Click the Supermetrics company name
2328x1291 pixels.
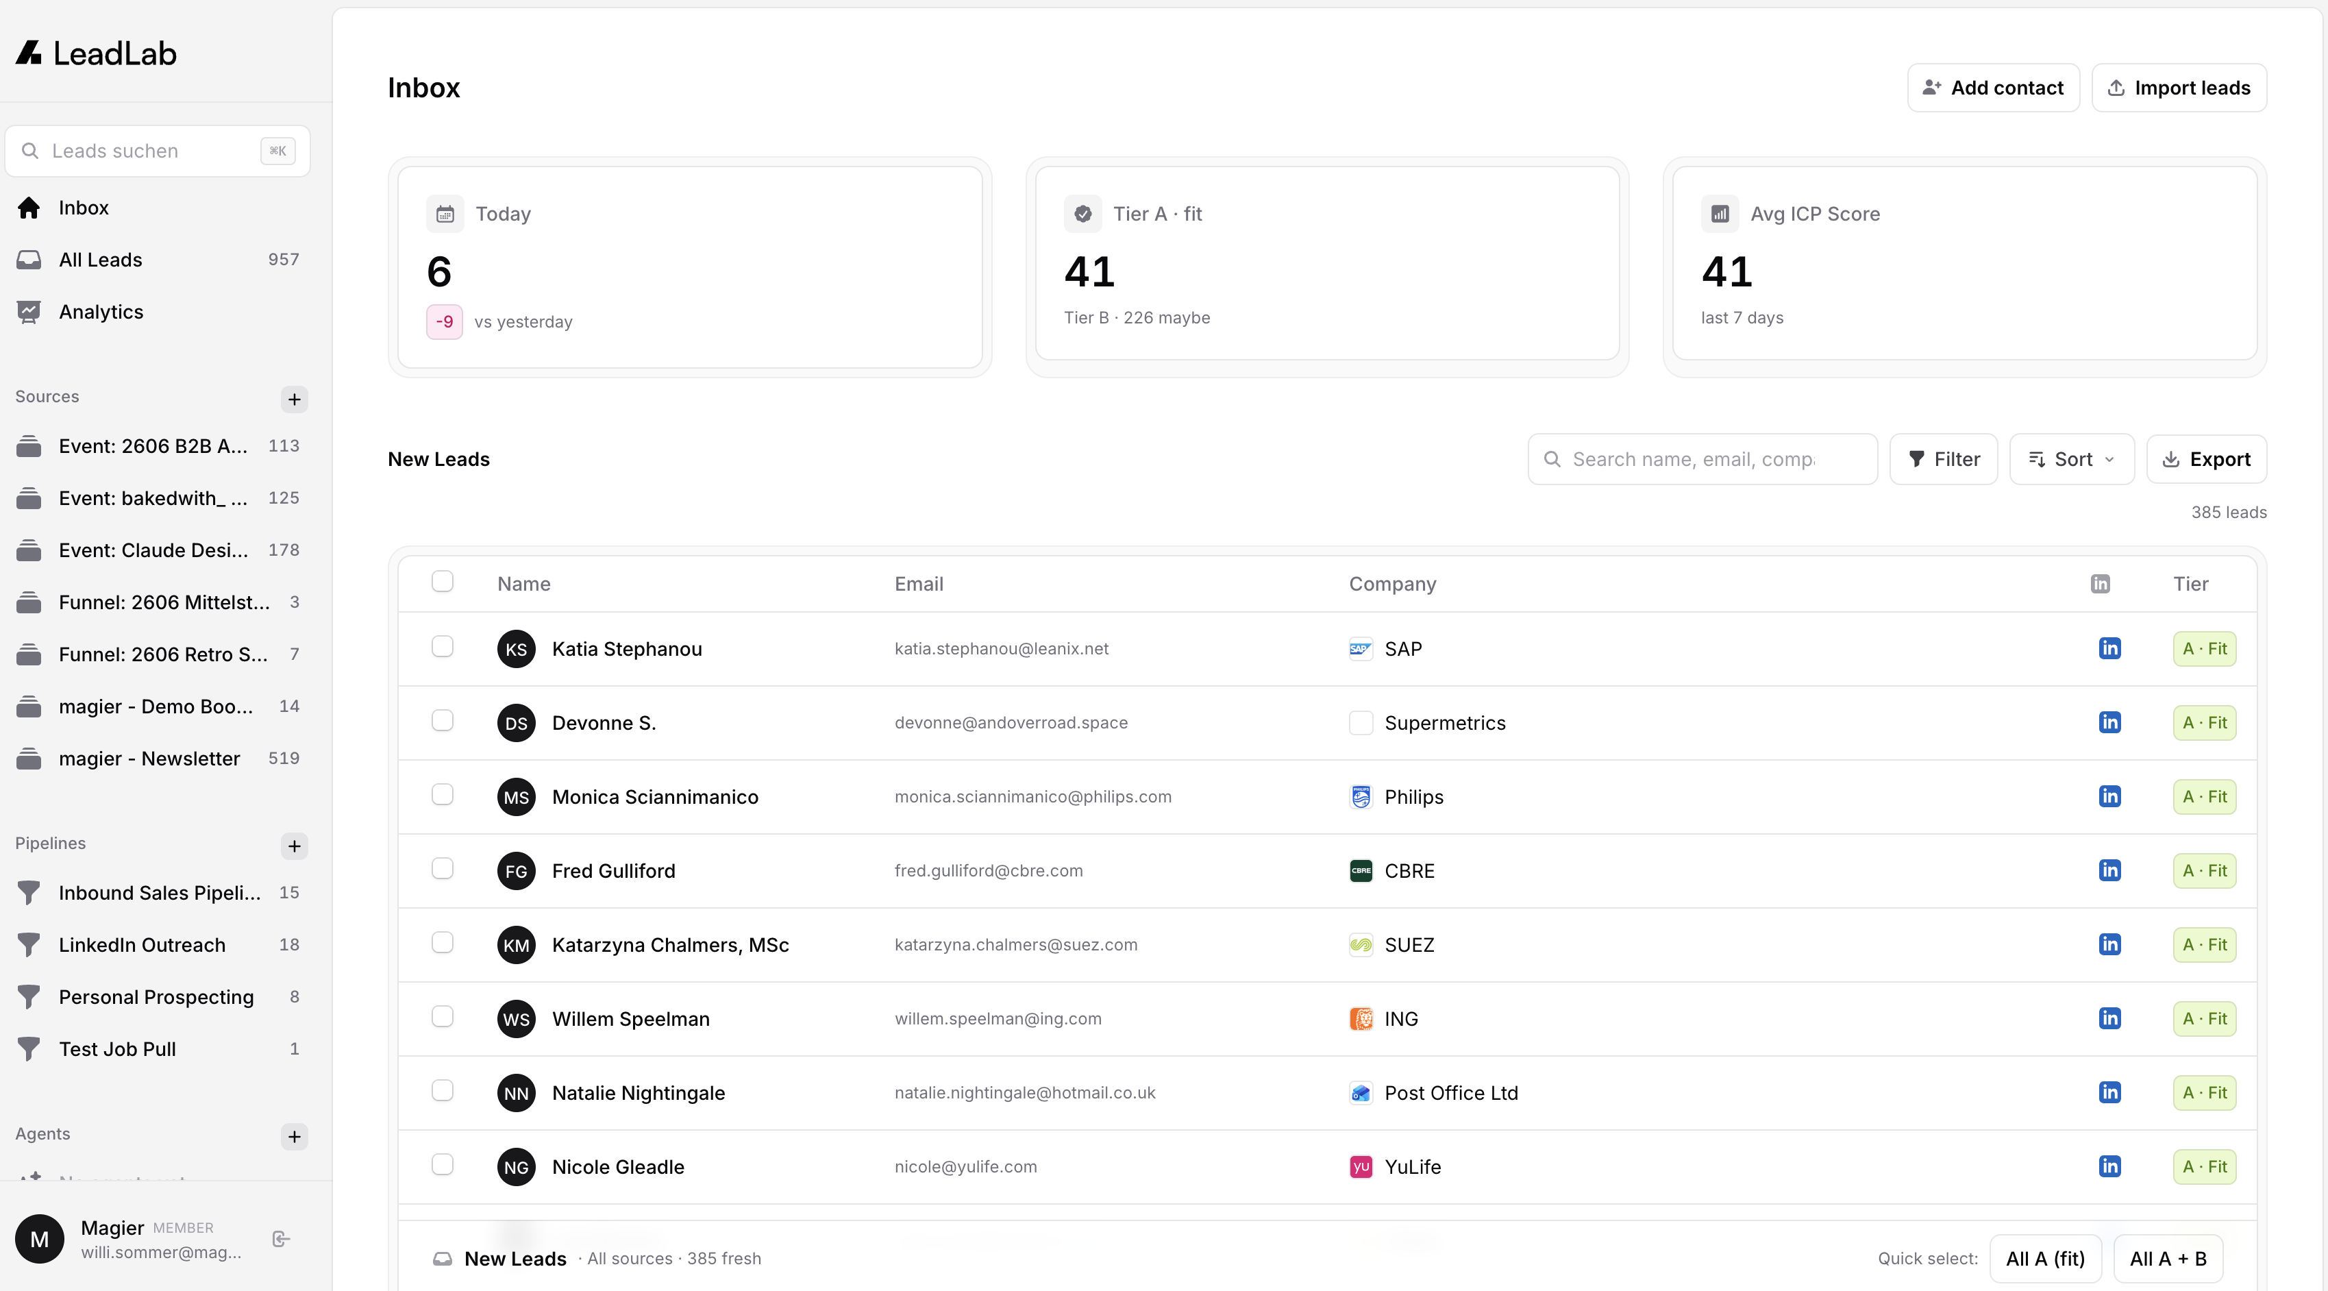[x=1445, y=723]
